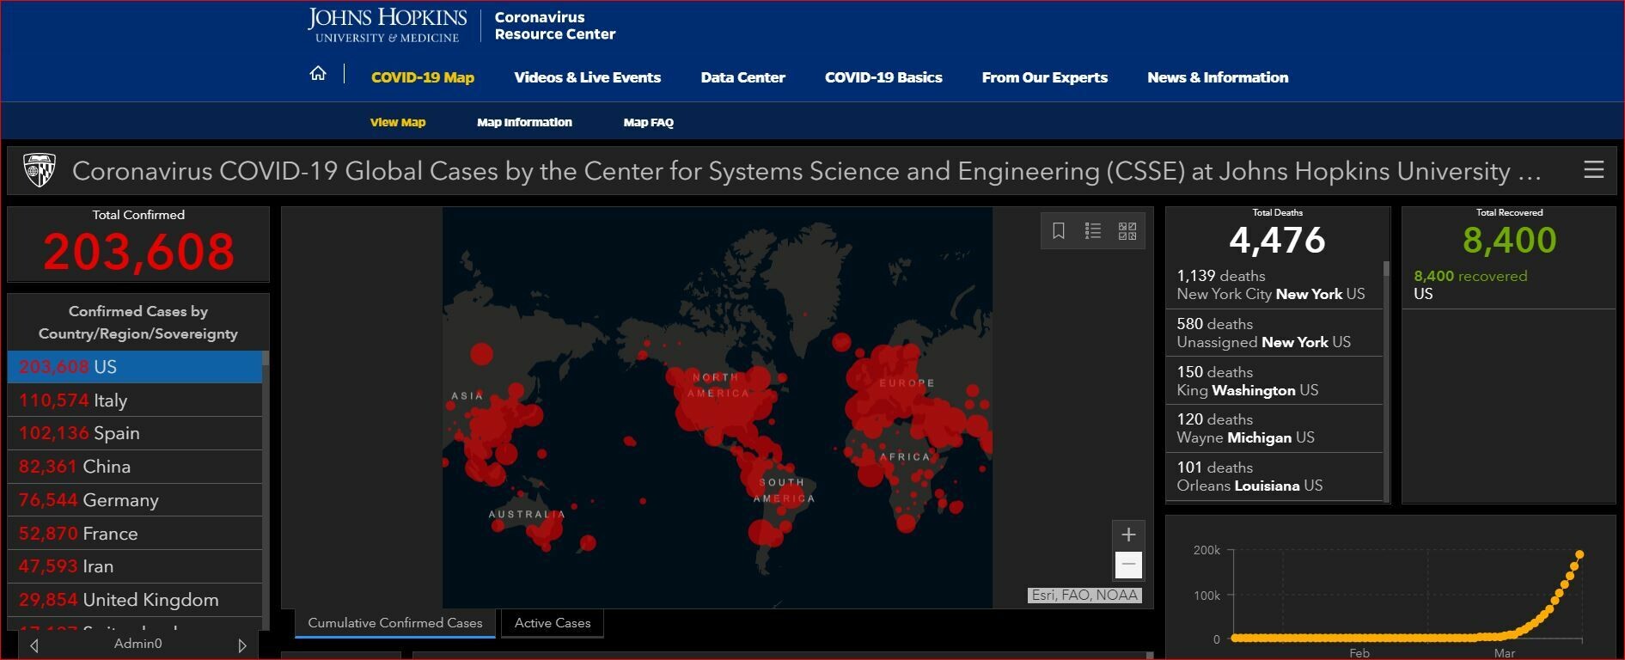This screenshot has height=660, width=1625.
Task: Click the Europe label on the map
Action: pyautogui.click(x=907, y=382)
